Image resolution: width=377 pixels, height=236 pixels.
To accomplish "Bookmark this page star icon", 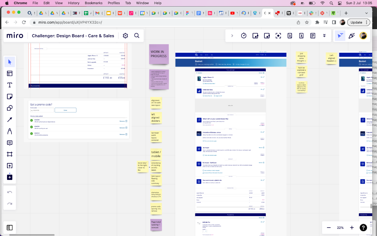I will pos(307,22).
